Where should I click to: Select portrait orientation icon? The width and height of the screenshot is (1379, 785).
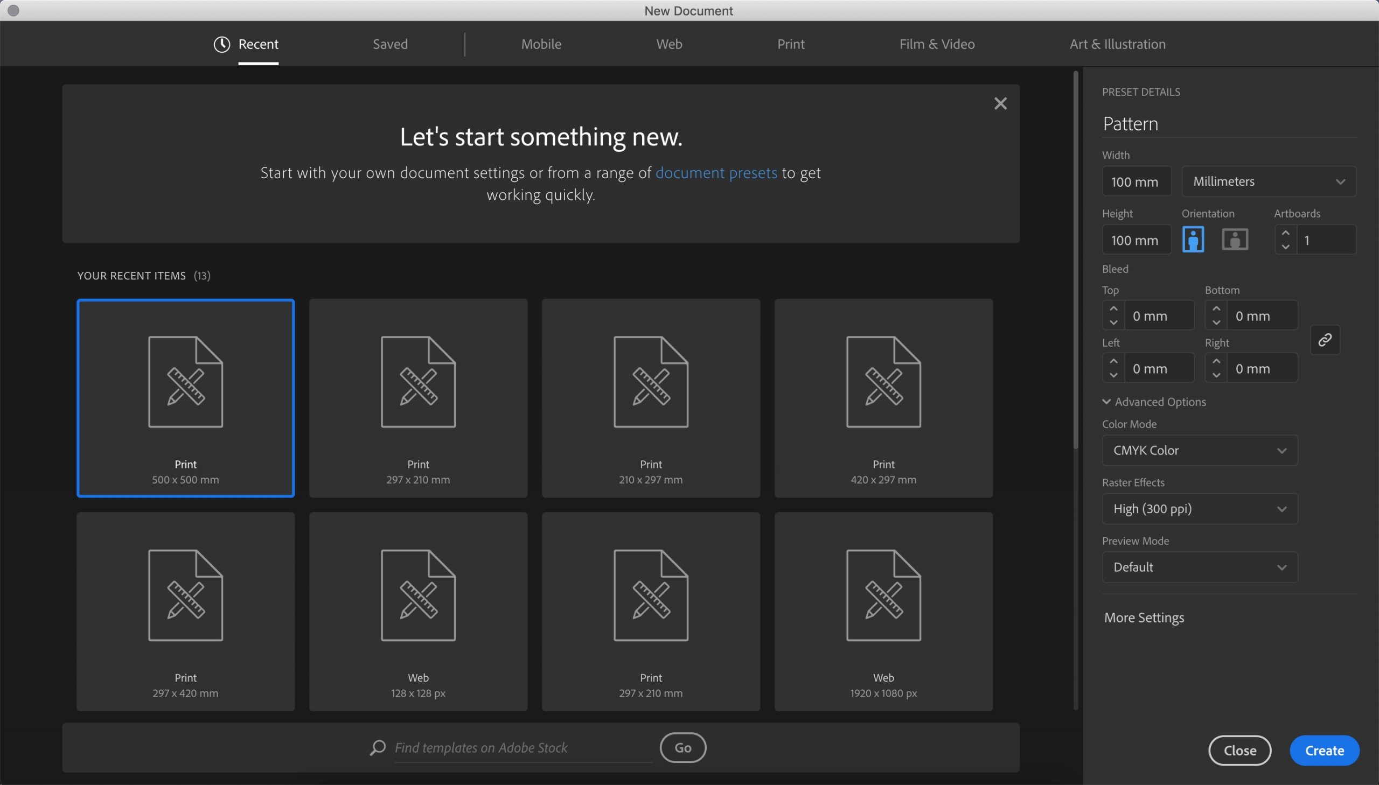pyautogui.click(x=1193, y=240)
